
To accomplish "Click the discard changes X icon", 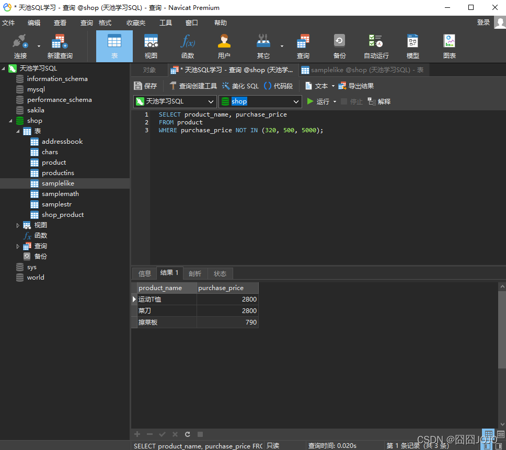I will pos(175,434).
